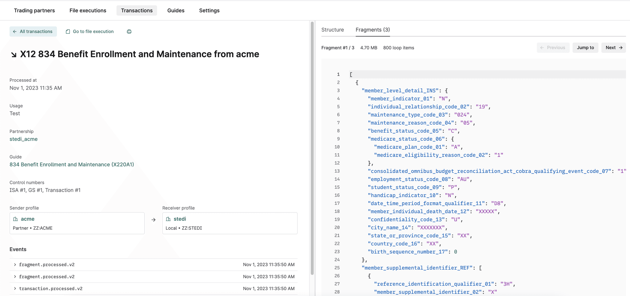Viewport: 630px width, 296px height.
Task: Click the Jump to button
Action: pos(585,48)
